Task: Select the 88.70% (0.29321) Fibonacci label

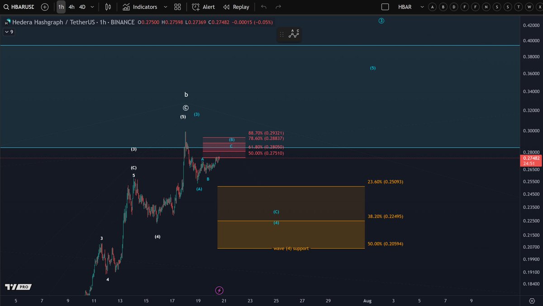Action: point(266,133)
